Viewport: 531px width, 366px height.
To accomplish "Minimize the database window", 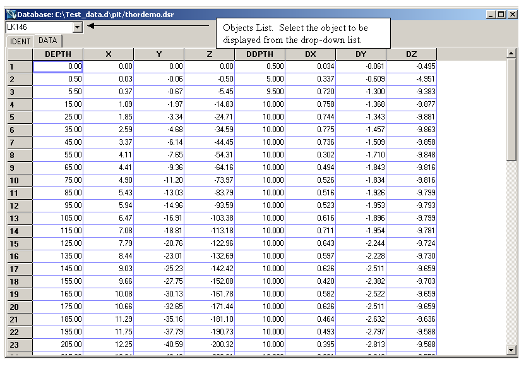I will (491, 15).
